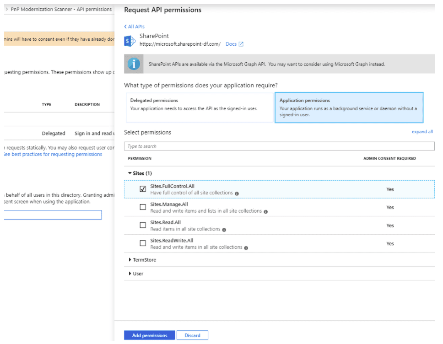Open best practices for requesting permissions link
The image size is (443, 344).
(53, 154)
